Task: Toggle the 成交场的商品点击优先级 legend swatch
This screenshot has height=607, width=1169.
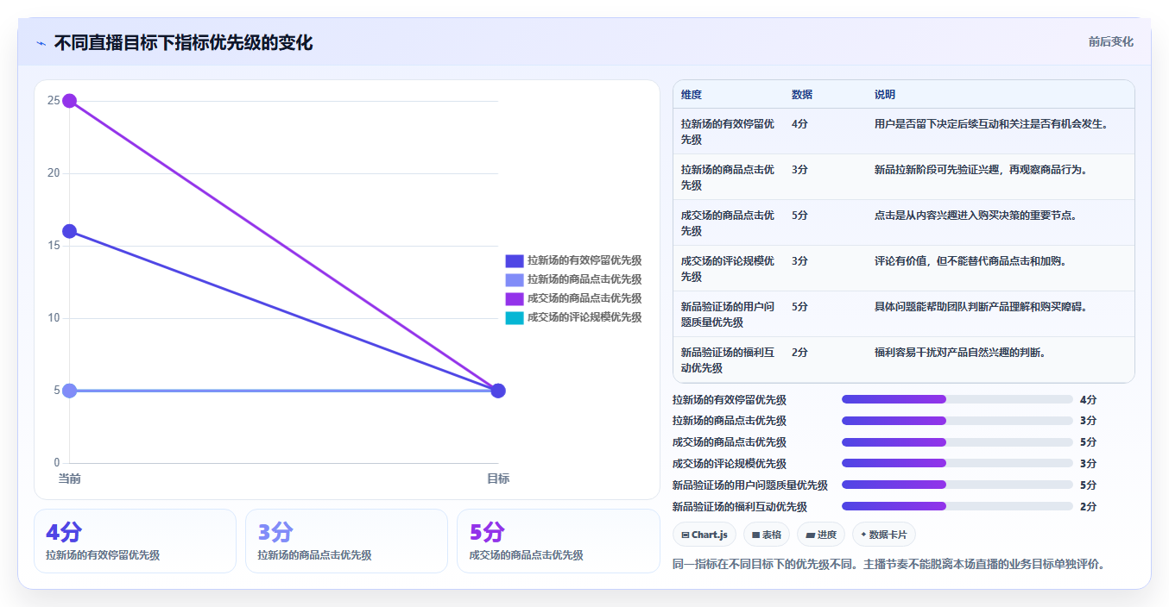Action: tap(515, 298)
